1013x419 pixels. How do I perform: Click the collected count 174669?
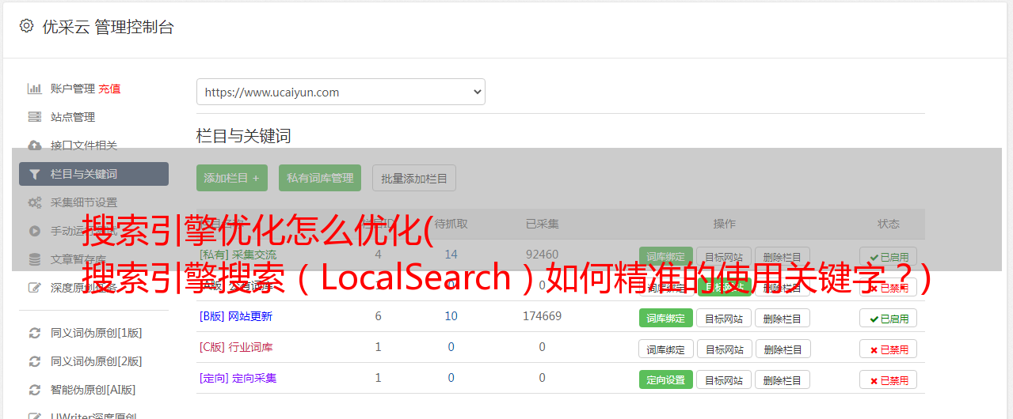(x=542, y=316)
